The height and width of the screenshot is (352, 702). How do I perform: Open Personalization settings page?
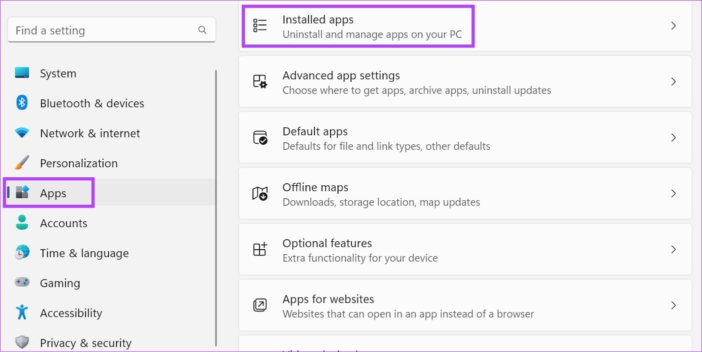click(79, 163)
